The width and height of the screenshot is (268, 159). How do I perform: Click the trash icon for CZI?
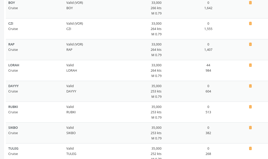[x=250, y=23]
